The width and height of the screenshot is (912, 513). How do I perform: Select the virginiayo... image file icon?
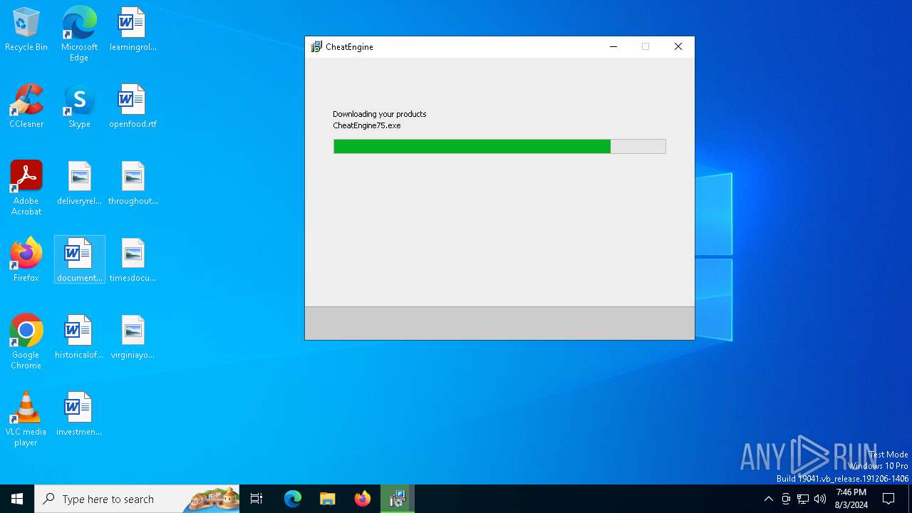[133, 337]
